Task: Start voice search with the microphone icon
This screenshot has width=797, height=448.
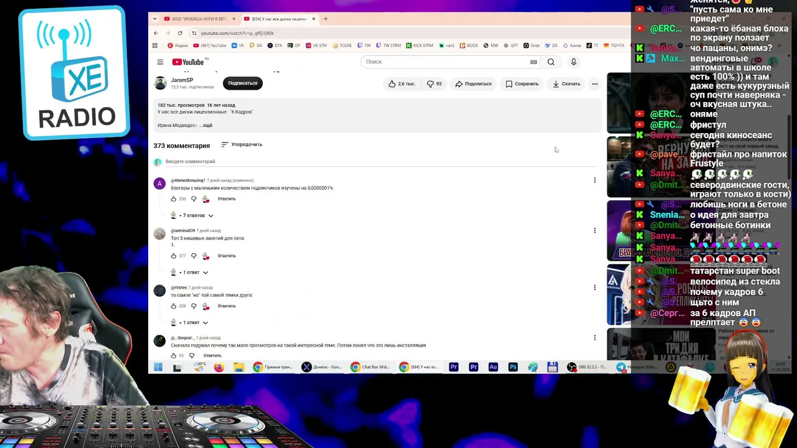Action: (x=573, y=62)
